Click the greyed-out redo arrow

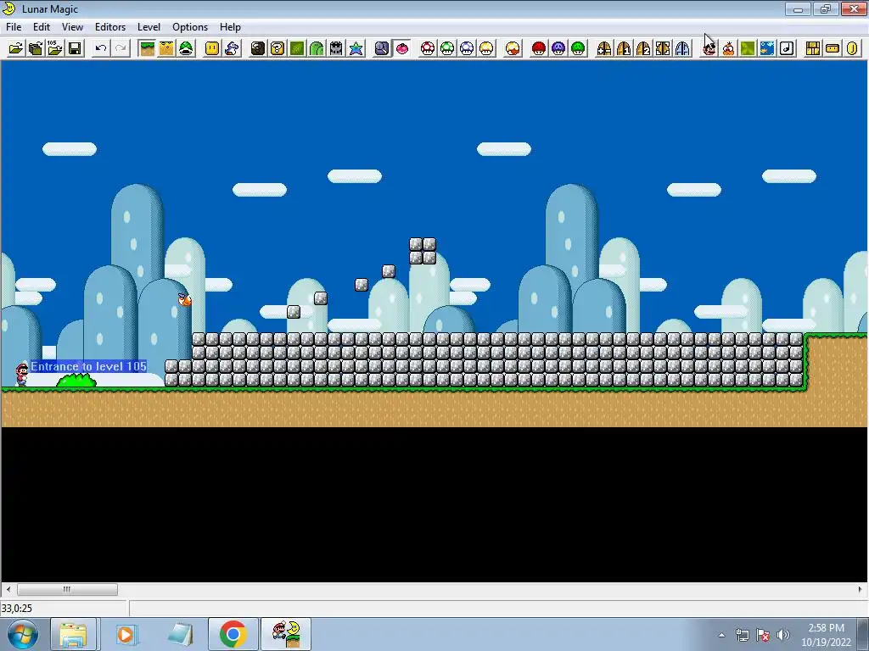point(121,48)
